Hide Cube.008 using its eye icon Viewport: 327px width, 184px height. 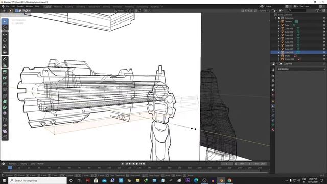tap(324, 52)
